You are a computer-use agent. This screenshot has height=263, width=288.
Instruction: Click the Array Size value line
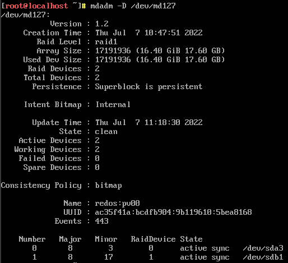pos(160,50)
